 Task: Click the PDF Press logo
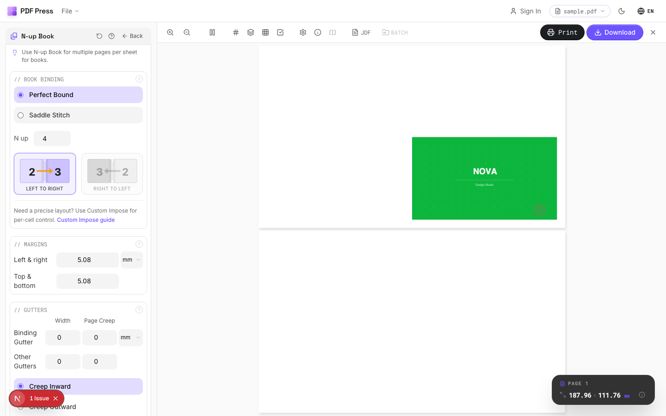30,11
